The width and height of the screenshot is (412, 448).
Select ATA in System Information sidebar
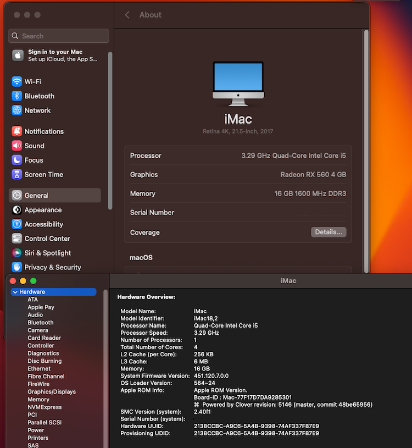[32, 300]
